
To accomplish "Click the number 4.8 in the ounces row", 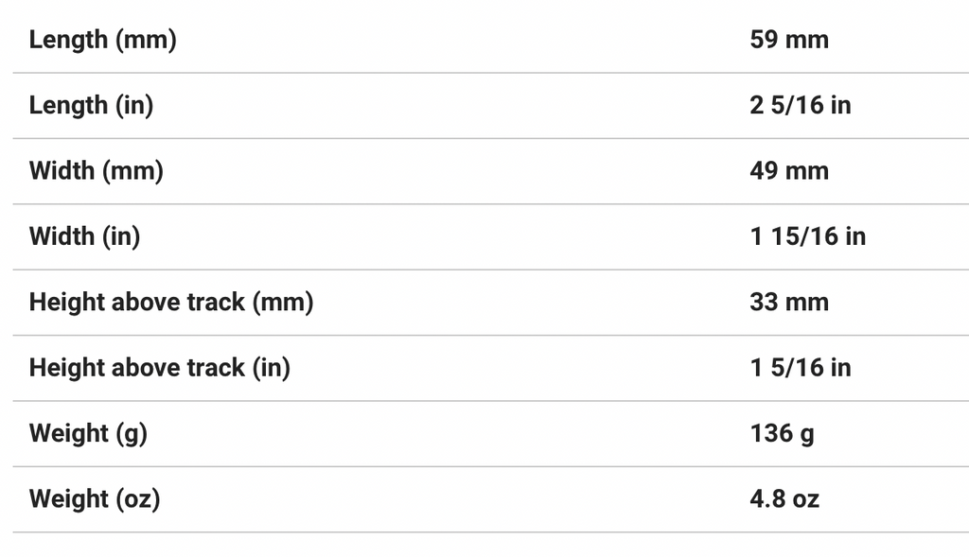I will [767, 499].
